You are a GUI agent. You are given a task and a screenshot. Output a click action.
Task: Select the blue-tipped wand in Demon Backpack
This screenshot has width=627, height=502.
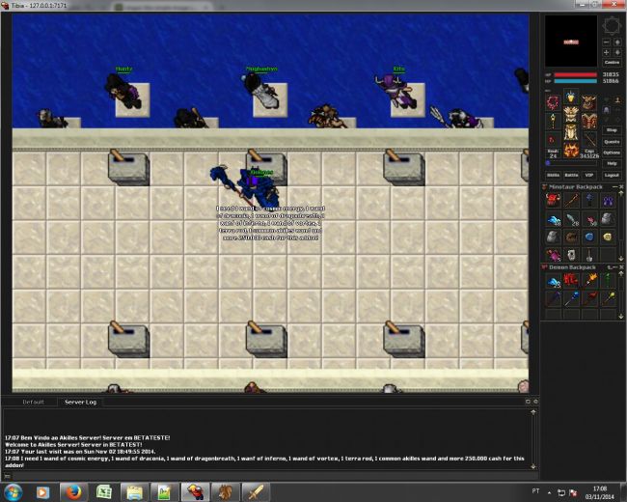point(571,298)
